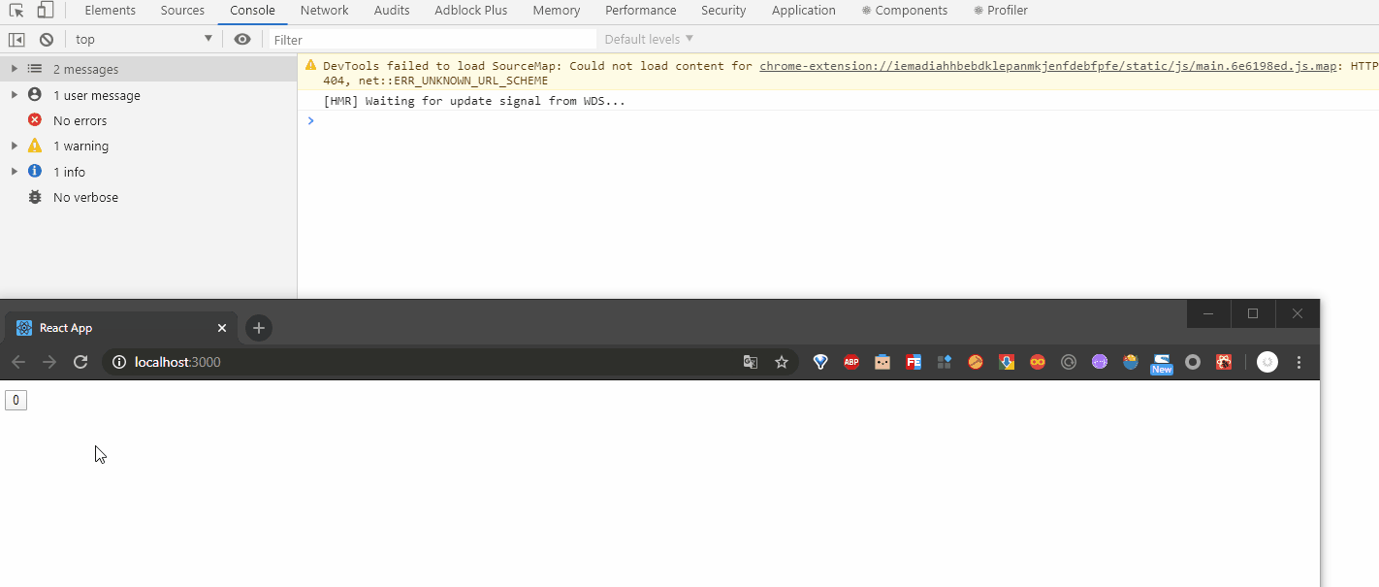Screen dimensions: 1379x587
Task: Create a live expression with eye icon
Action: [242, 40]
